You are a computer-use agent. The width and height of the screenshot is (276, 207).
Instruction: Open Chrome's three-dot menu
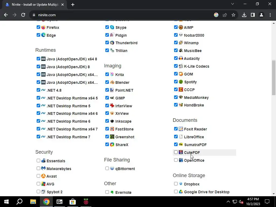[270, 15]
